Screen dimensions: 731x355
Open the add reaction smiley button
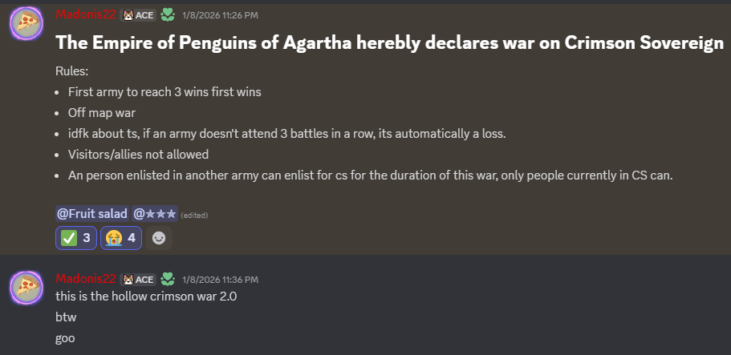[x=160, y=238]
